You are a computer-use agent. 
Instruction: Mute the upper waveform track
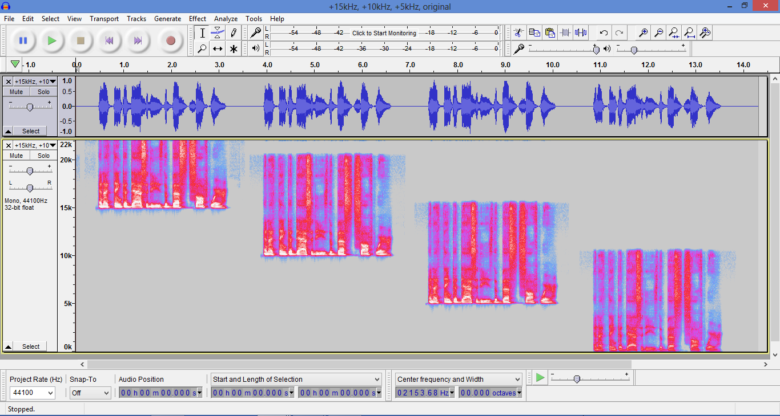tap(15, 91)
